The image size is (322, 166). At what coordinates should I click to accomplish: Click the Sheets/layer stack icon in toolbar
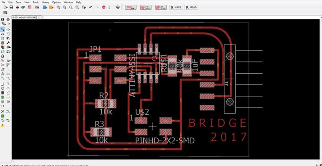pyautogui.click(x=37, y=8)
